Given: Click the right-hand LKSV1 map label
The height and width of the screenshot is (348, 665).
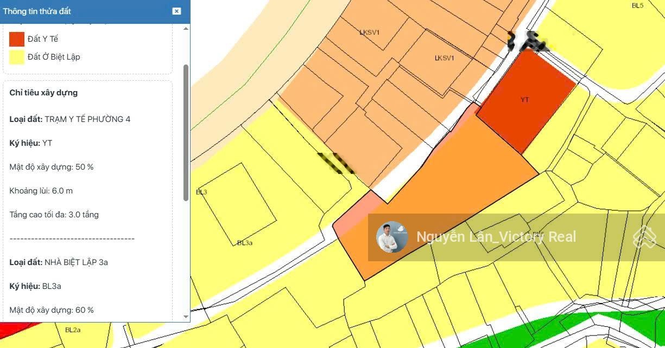Looking at the screenshot, I should 444,58.
